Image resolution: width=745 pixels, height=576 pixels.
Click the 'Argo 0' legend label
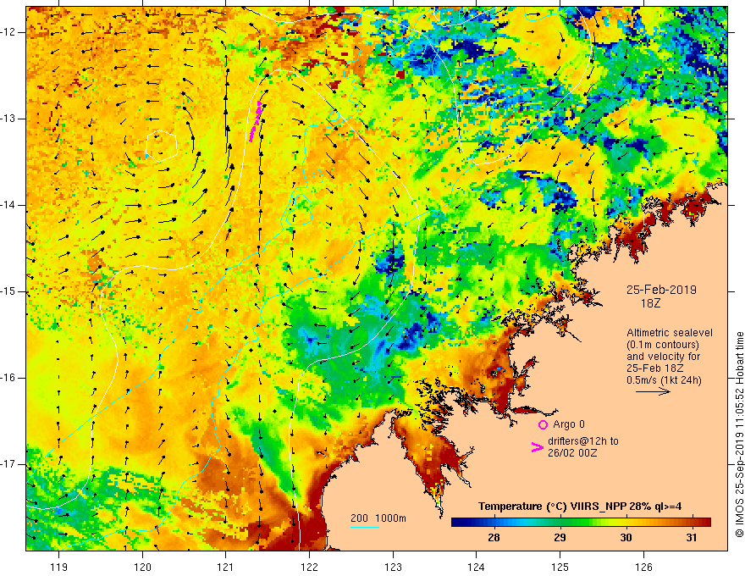point(569,424)
